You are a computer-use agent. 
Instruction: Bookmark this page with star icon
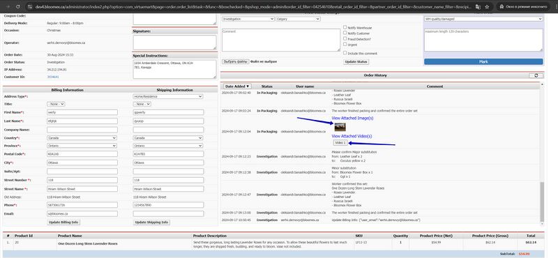click(487, 7)
